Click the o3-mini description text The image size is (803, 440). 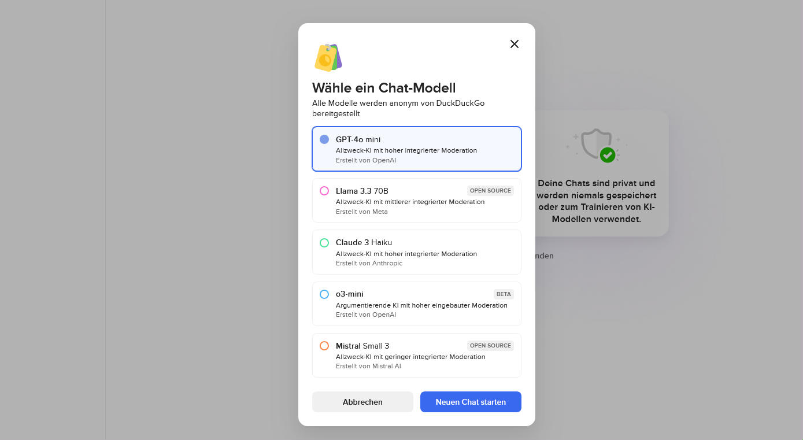click(x=421, y=305)
